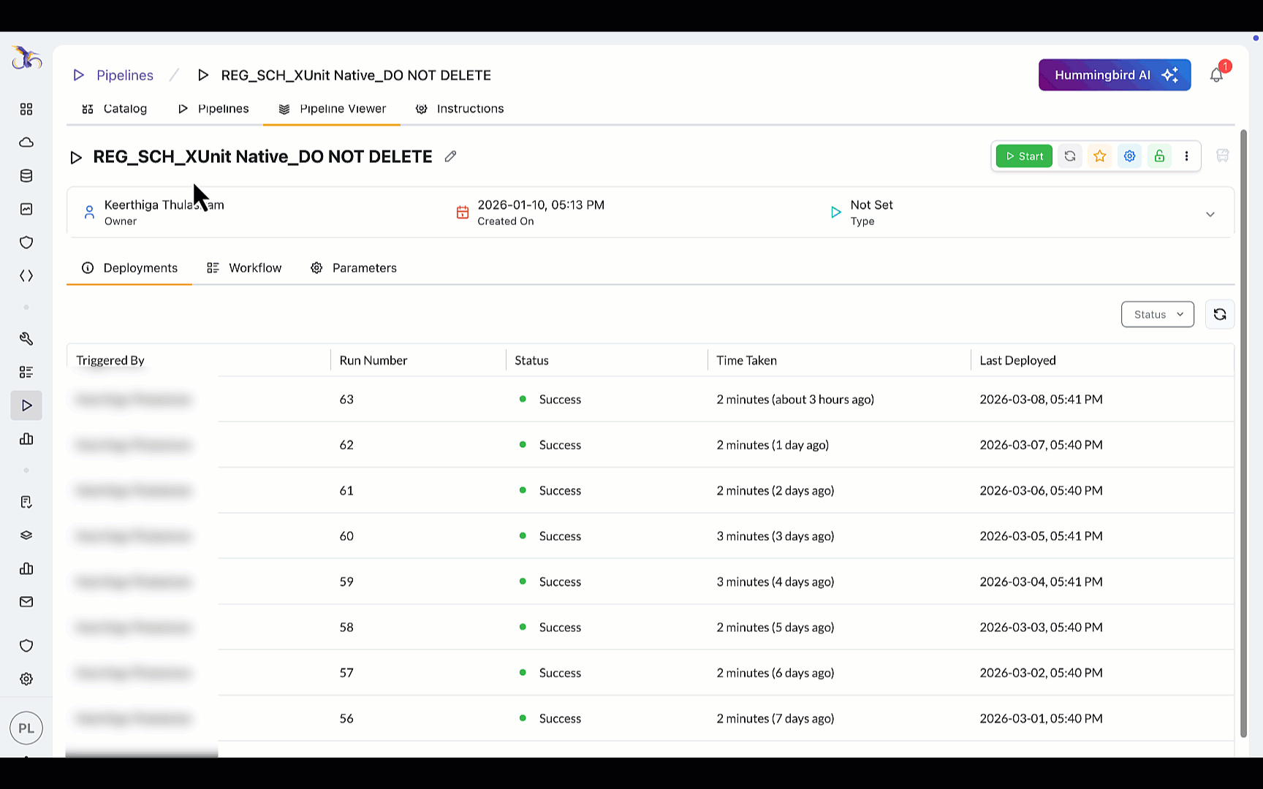The width and height of the screenshot is (1263, 789).
Task: Open the Parameters tab
Action: (354, 268)
